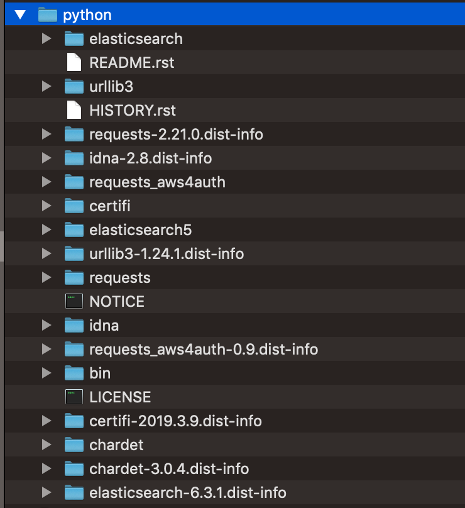Image resolution: width=465 pixels, height=508 pixels.
Task: Select the 'idna-2.8.dist-info' name
Action: (151, 158)
